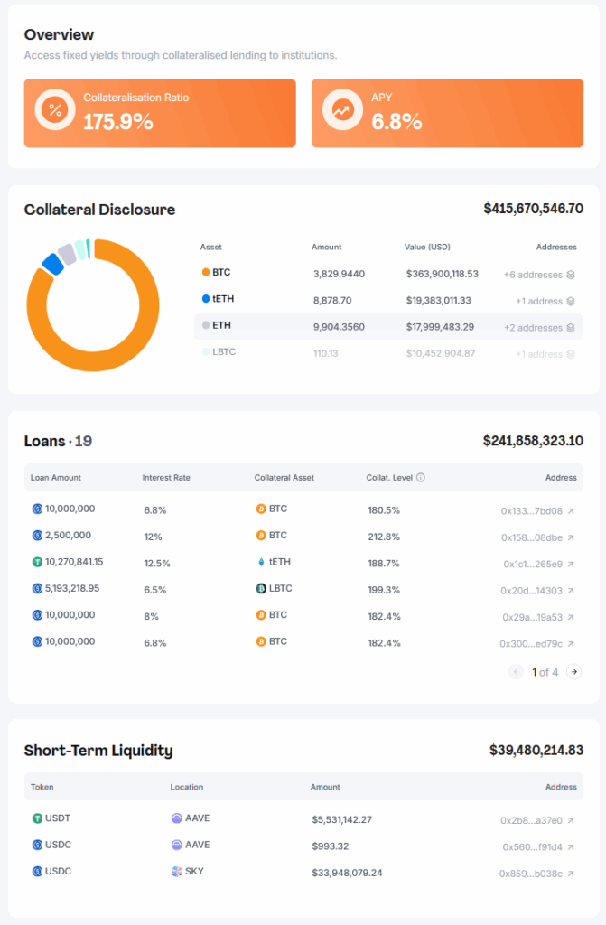The width and height of the screenshot is (606, 925).
Task: Click the 12.5% interest rate
Action: click(x=157, y=564)
